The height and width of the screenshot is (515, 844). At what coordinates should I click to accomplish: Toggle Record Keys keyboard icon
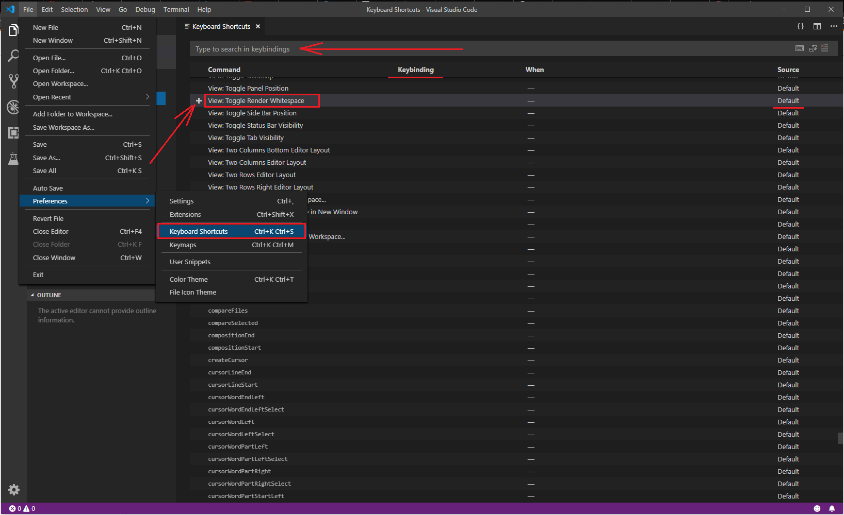799,48
